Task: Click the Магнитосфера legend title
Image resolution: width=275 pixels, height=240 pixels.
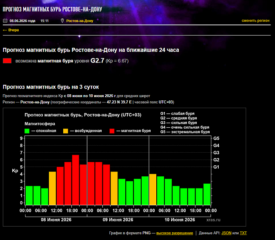Action: click(x=40, y=124)
